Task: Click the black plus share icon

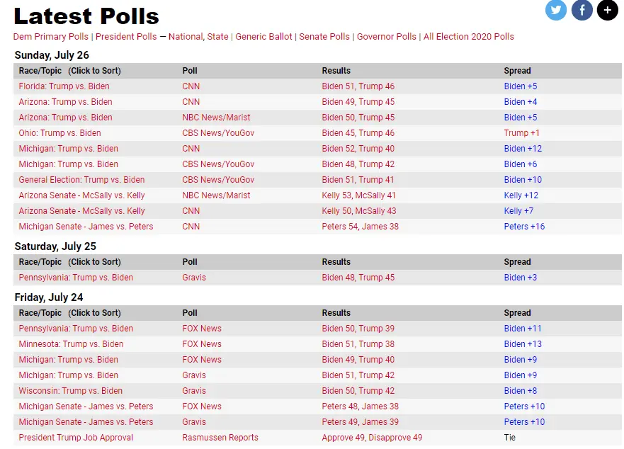Action: click(x=608, y=10)
